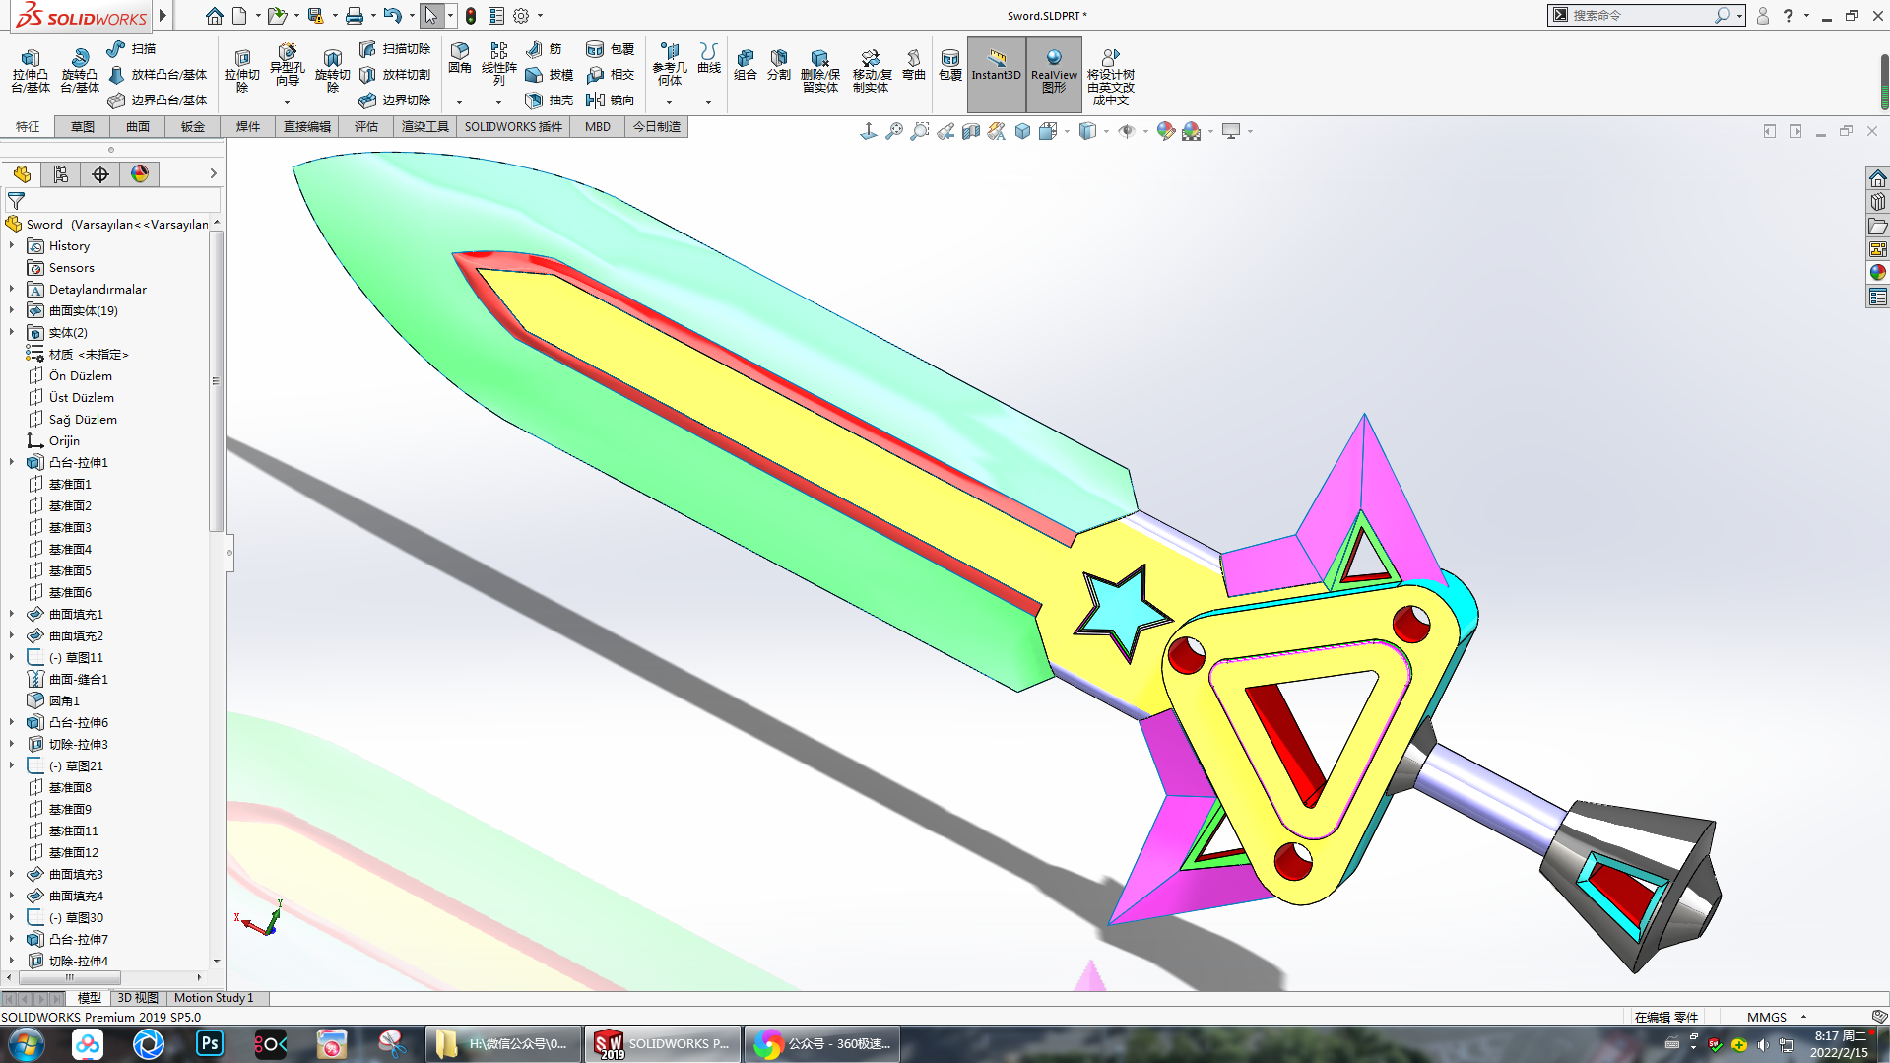The height and width of the screenshot is (1063, 1890).
Task: Click the feature tree vertical scrollbar
Action: point(216,380)
